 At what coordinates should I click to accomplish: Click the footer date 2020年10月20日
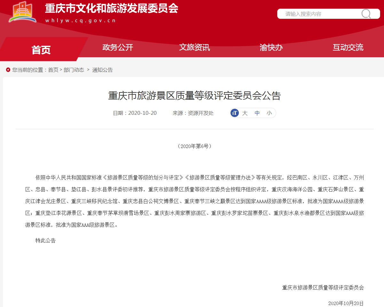point(346,303)
